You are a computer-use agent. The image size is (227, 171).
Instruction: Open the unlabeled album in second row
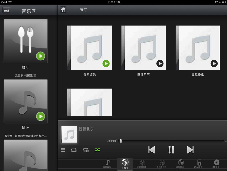point(90,102)
